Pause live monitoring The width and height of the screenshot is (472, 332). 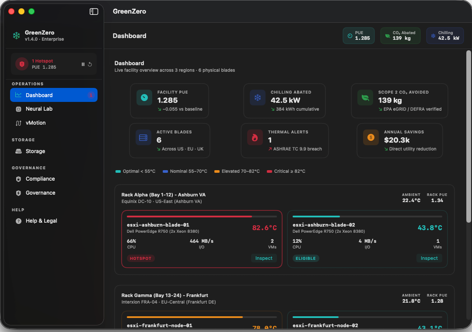(83, 64)
